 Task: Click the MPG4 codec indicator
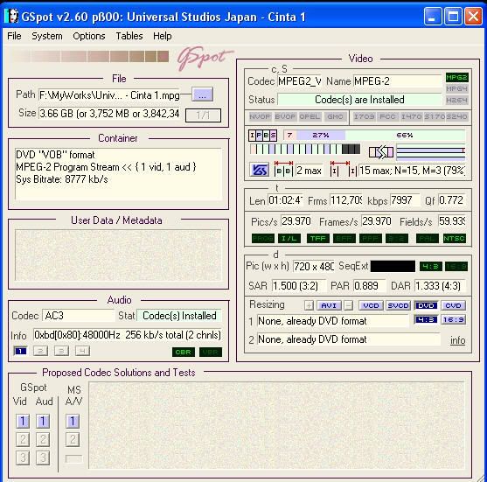(456, 89)
